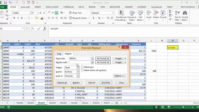Open Sort & Filter menu

pos(178,16)
